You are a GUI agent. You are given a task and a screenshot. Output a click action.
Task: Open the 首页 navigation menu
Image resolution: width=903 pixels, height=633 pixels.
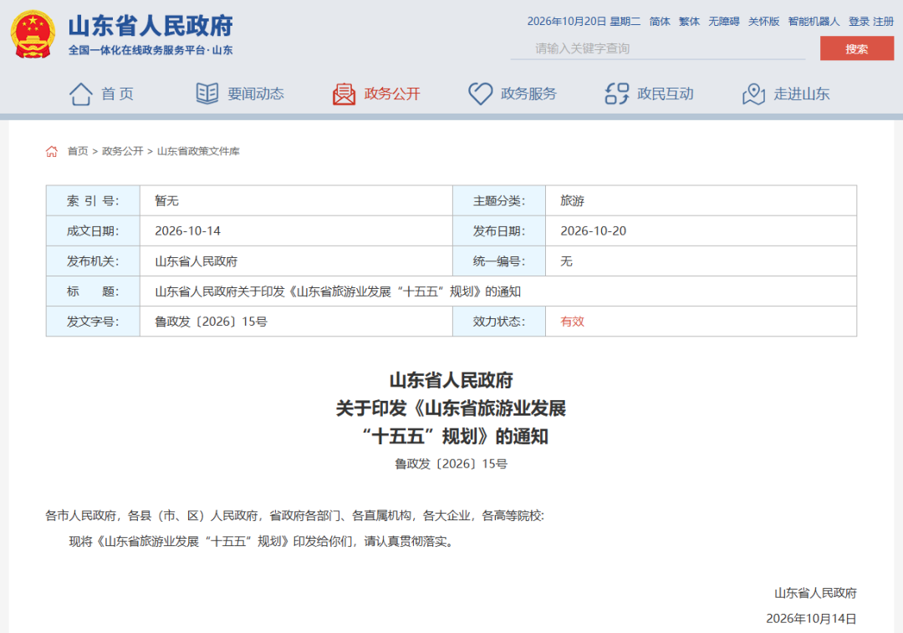click(x=118, y=94)
